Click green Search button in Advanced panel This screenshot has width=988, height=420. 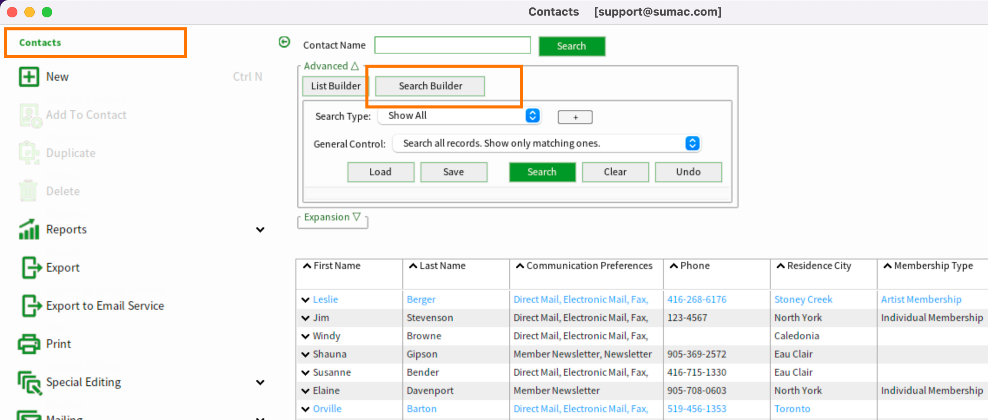(542, 172)
